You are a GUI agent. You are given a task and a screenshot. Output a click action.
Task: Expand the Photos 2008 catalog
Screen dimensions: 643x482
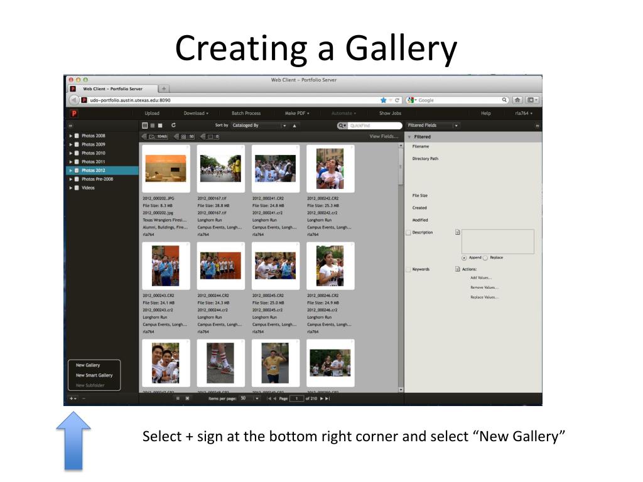tap(70, 136)
